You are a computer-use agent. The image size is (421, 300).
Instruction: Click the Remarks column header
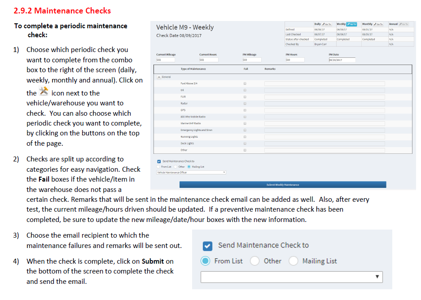point(270,69)
